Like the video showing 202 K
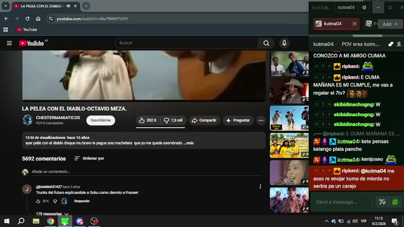 (148, 120)
